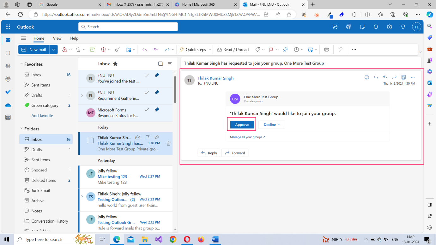Image resolution: width=436 pixels, height=245 pixels.
Task: Click the New mail button
Action: coord(34,50)
